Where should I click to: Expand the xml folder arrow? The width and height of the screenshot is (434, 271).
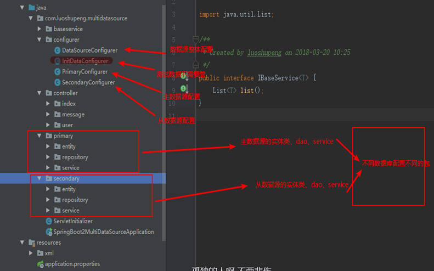[x=31, y=253]
